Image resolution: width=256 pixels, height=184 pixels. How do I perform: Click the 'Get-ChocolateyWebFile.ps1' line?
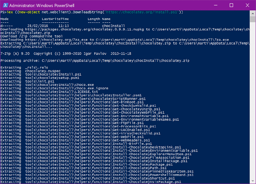click(82, 112)
